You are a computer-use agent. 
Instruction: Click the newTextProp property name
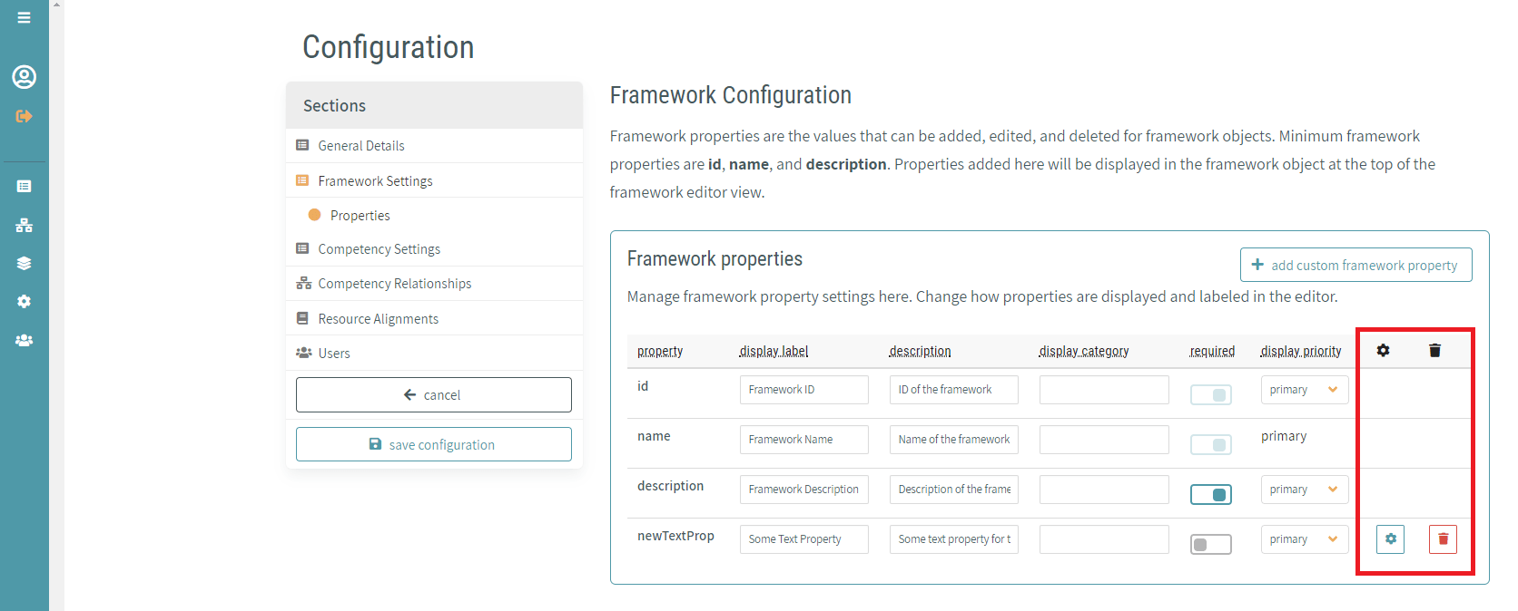click(x=675, y=536)
